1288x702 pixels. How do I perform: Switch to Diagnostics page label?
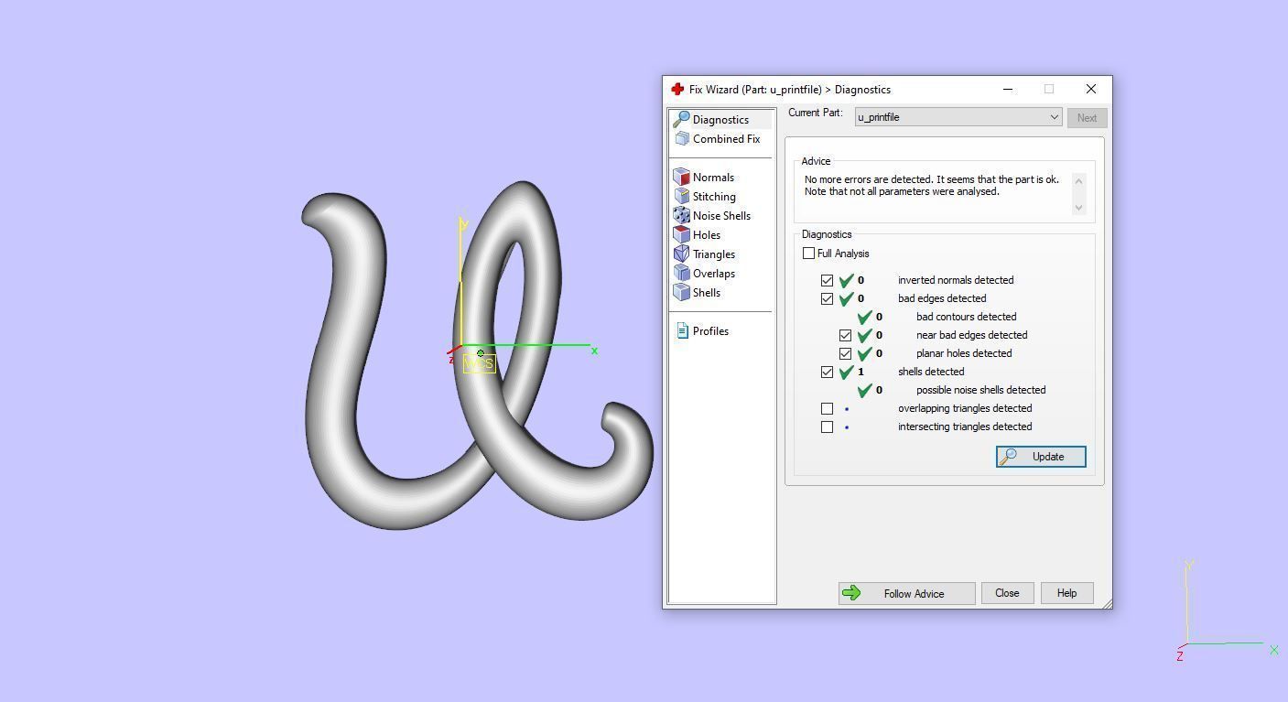tap(720, 120)
